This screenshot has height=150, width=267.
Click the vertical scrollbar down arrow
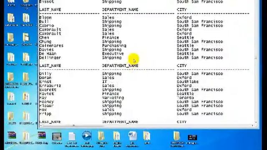256,122
